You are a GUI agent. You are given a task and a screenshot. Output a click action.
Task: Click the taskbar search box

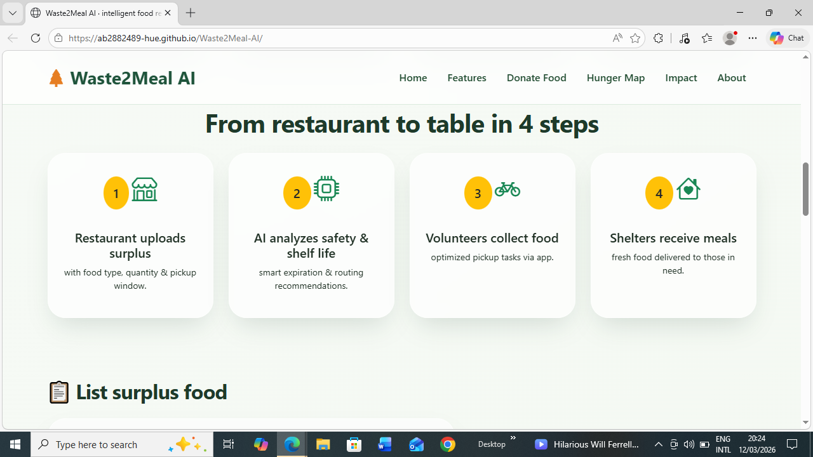coord(122,444)
